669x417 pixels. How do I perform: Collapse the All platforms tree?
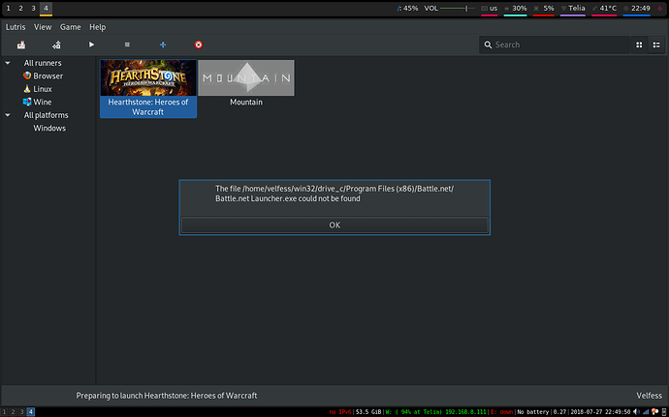(8, 115)
